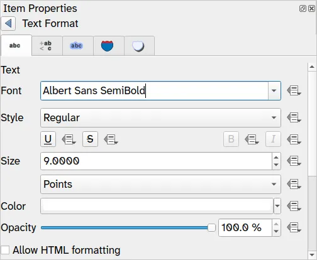
Task: Click data-defined override next to Underline button
Action: pyautogui.click(x=69, y=139)
